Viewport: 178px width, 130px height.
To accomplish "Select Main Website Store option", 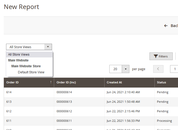I will click(x=26, y=66).
